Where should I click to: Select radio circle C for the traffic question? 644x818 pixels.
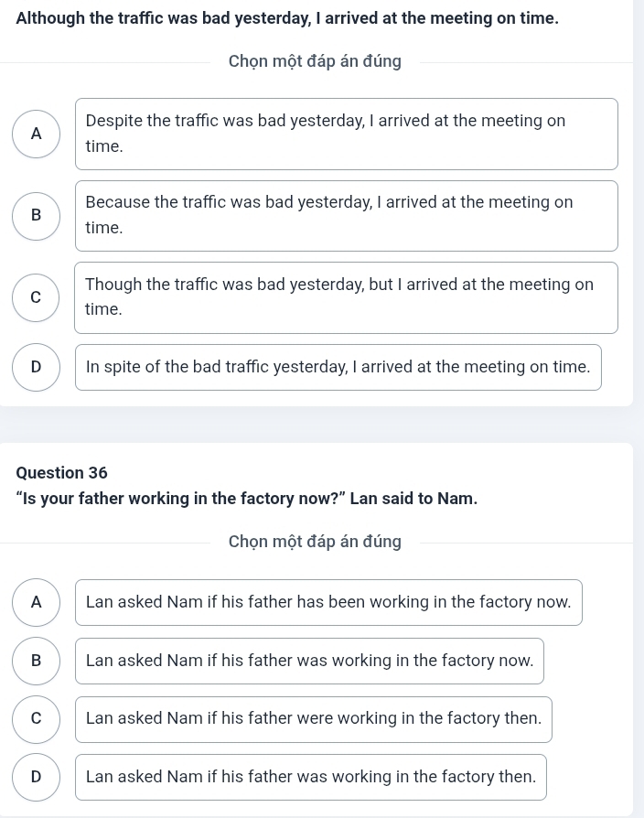(x=36, y=298)
